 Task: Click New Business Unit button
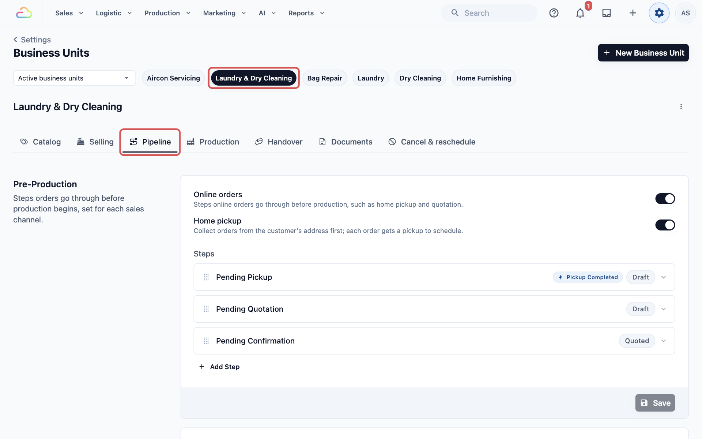coord(643,53)
